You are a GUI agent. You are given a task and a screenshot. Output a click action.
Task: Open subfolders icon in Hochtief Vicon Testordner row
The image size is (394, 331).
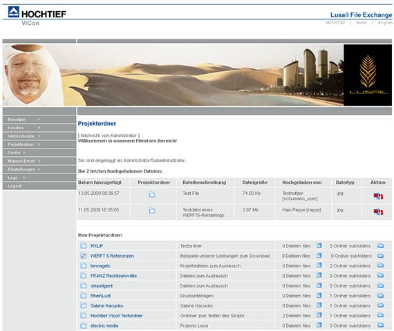pyautogui.click(x=380, y=315)
